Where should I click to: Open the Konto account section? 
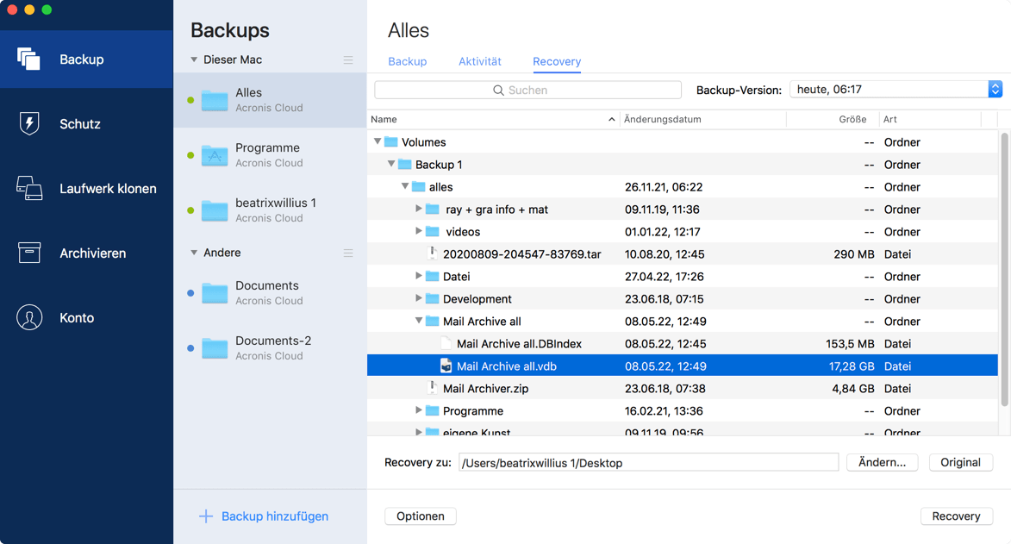[x=28, y=317]
